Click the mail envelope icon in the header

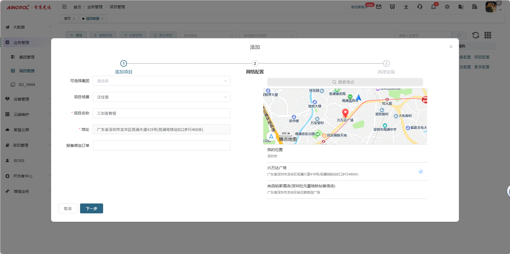(379, 7)
